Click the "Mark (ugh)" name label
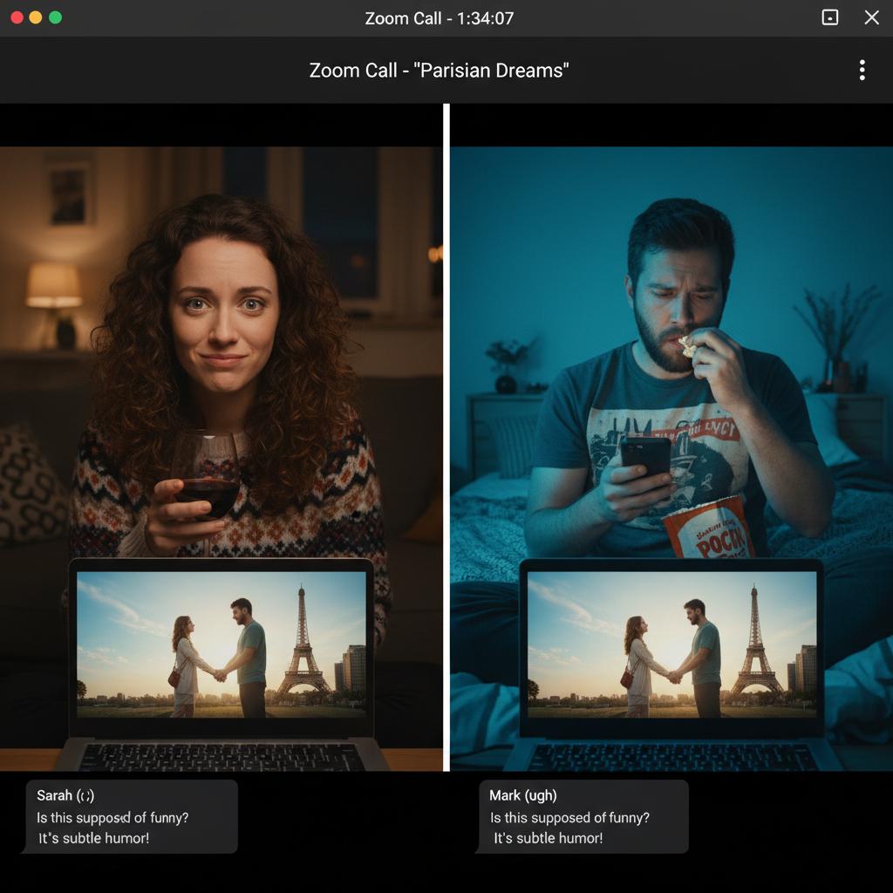Viewport: 893px width, 893px height. 523,795
